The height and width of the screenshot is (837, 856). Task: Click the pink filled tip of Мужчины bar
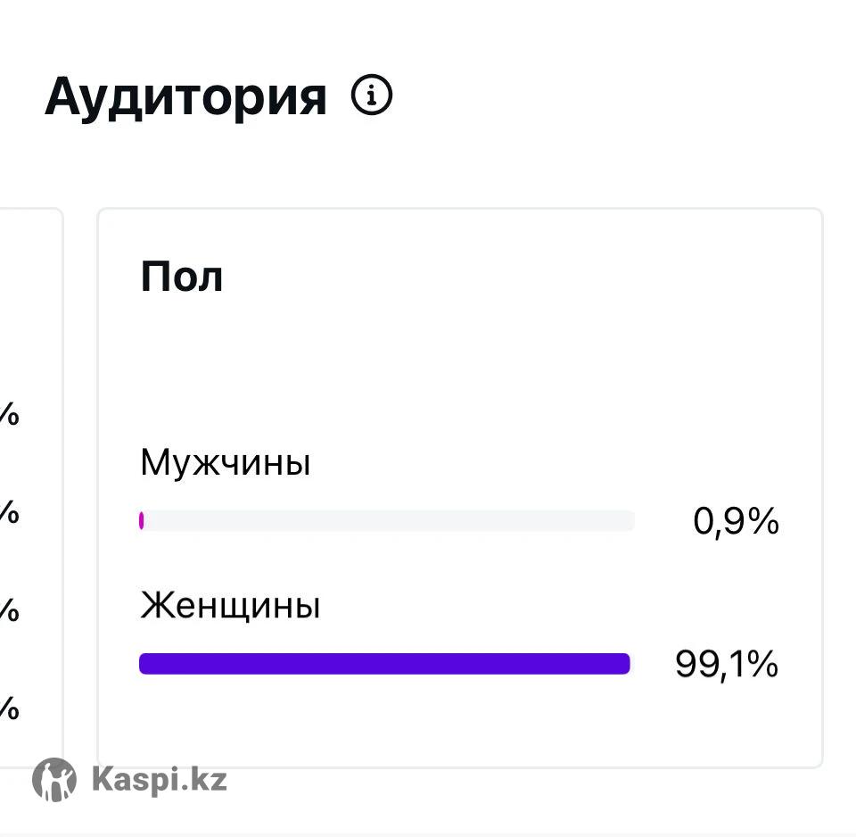pos(142,520)
